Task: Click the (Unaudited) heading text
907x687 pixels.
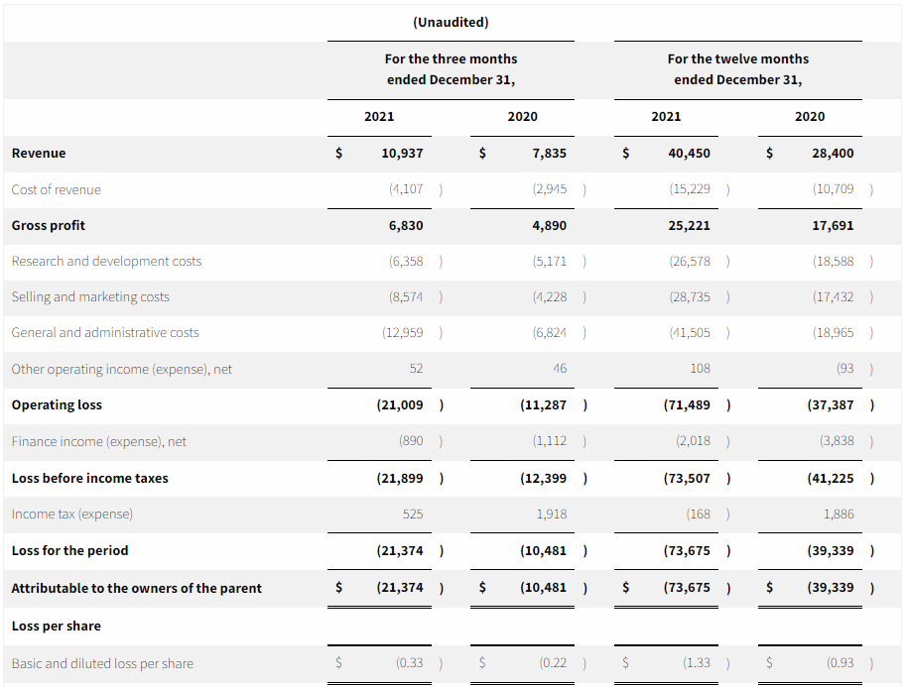Action: pos(451,22)
